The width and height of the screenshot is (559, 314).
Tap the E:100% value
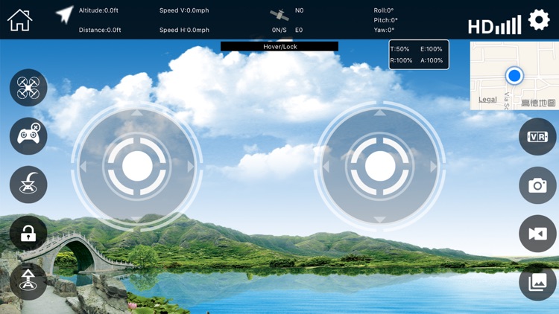point(432,49)
